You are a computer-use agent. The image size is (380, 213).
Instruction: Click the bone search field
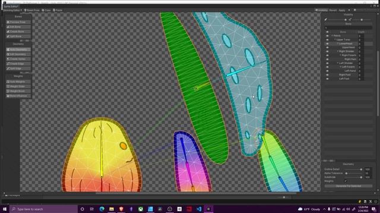[x=349, y=28]
